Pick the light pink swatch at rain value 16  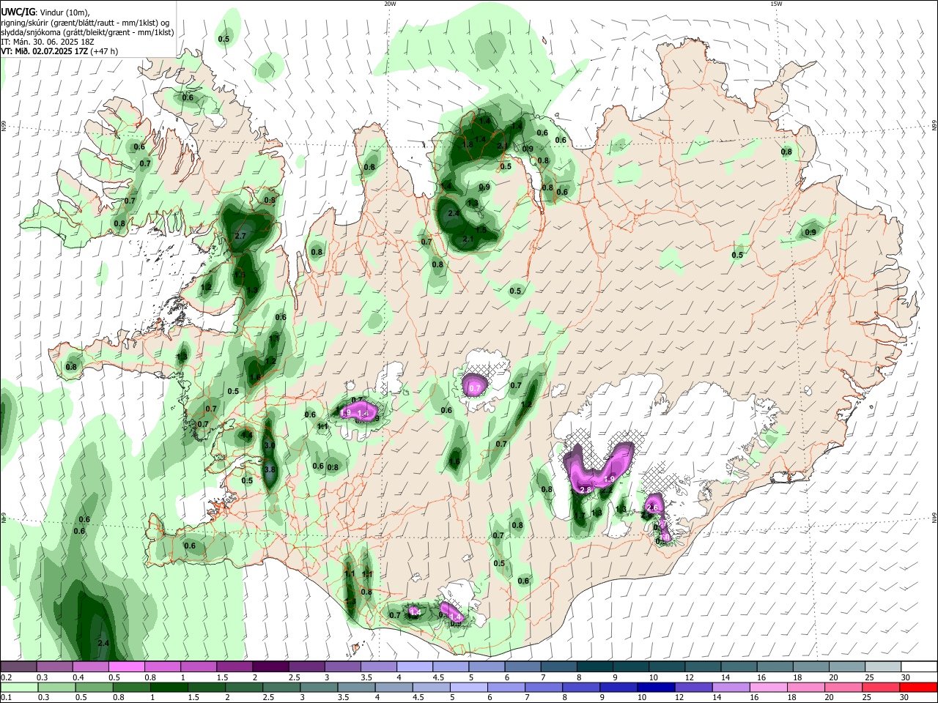(769, 687)
